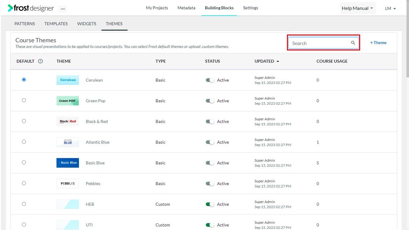Switch to the TEMPLATES tab
This screenshot has height=230, width=409.
coord(56,24)
